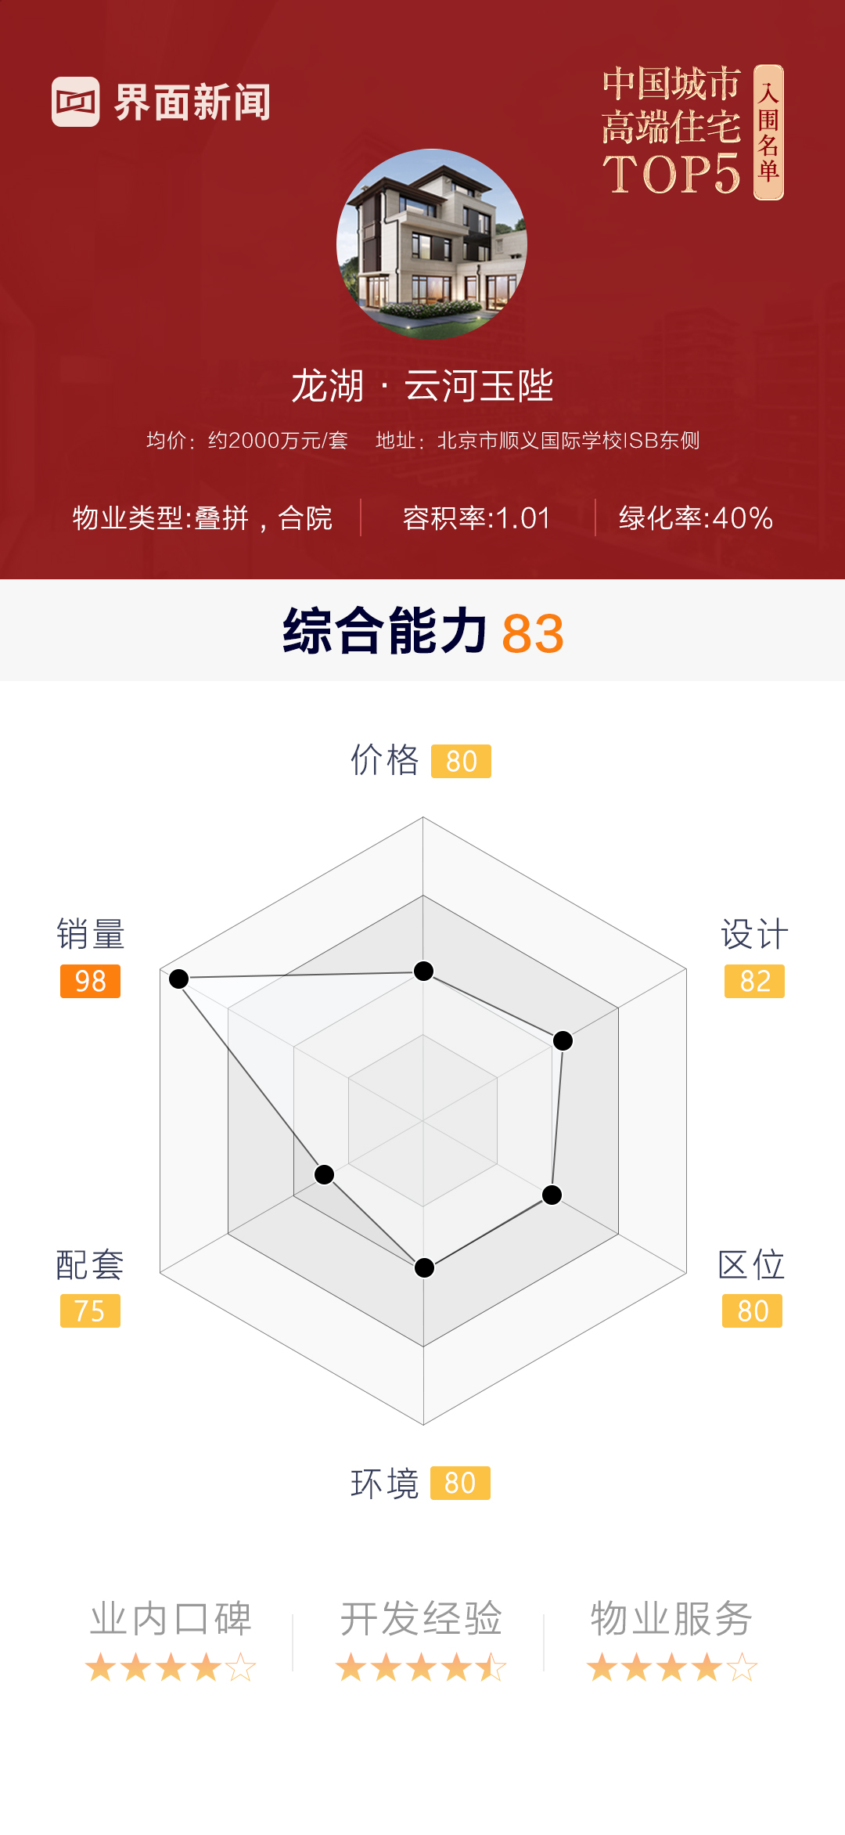Click the 价格 score badge 80
This screenshot has width=845, height=1835.
[461, 761]
